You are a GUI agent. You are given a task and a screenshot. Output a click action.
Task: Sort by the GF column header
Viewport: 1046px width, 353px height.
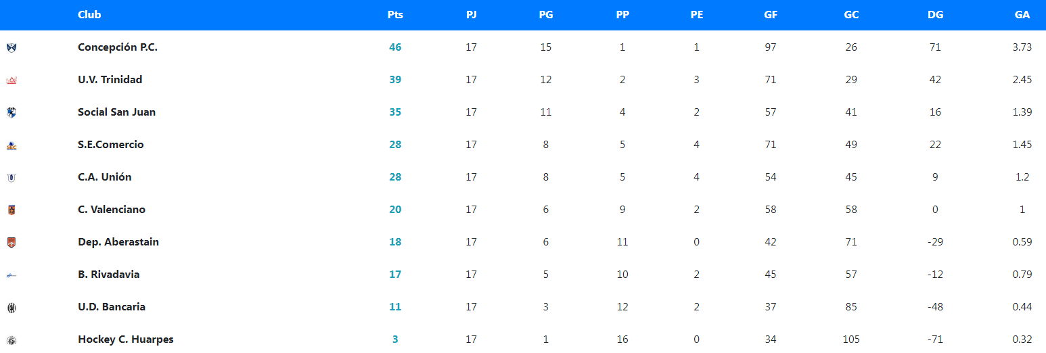[x=770, y=15]
